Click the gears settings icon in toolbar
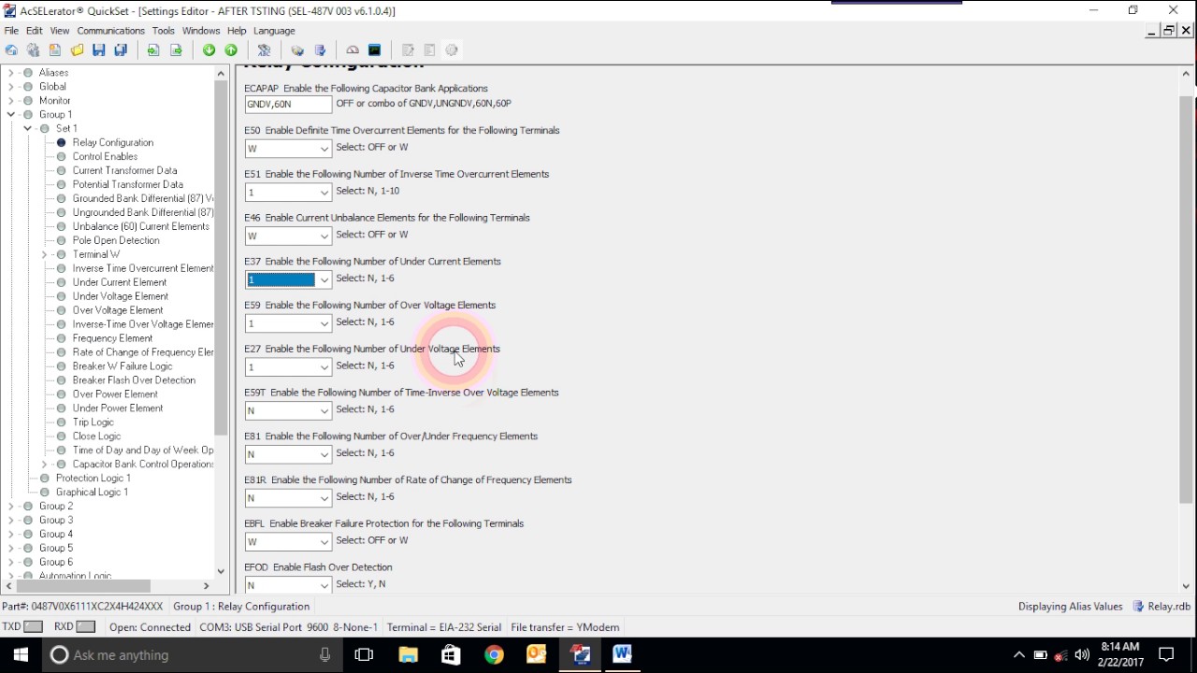Viewport: 1197px width, 673px height. (x=33, y=50)
